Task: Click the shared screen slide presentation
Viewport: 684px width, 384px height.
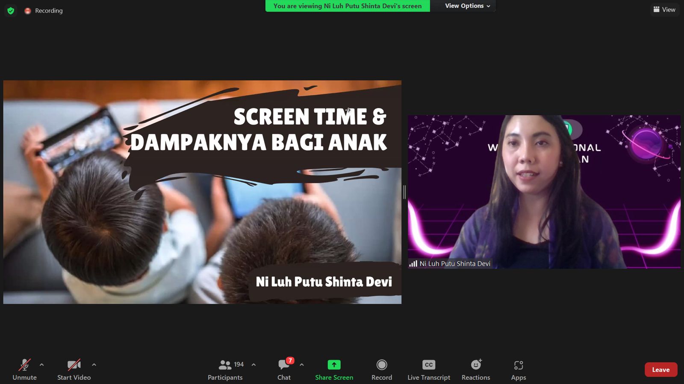Action: click(x=202, y=192)
